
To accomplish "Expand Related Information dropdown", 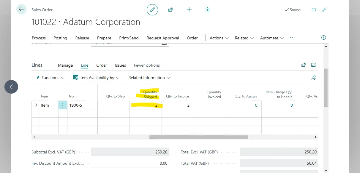I will [x=149, y=78].
